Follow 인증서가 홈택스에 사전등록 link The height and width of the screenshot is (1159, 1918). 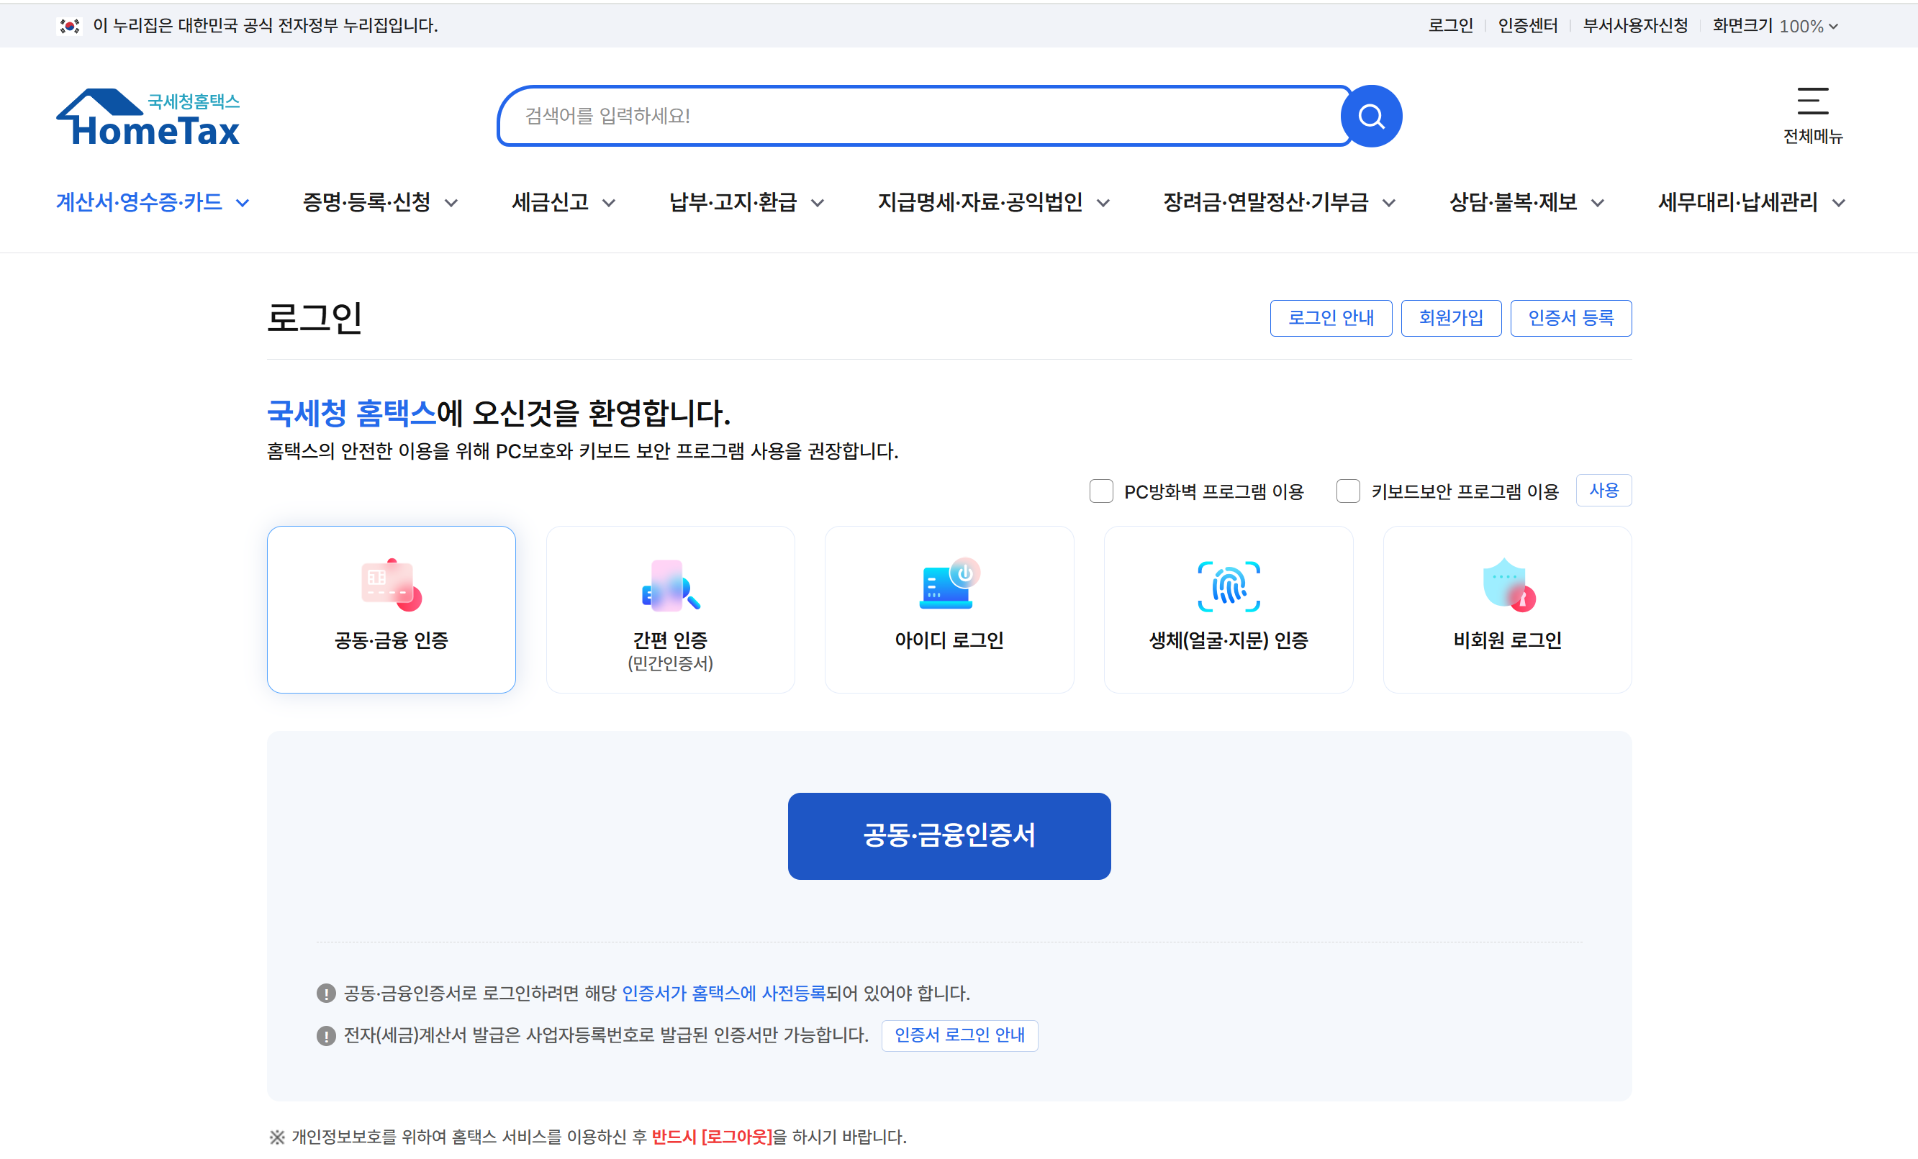pos(723,994)
